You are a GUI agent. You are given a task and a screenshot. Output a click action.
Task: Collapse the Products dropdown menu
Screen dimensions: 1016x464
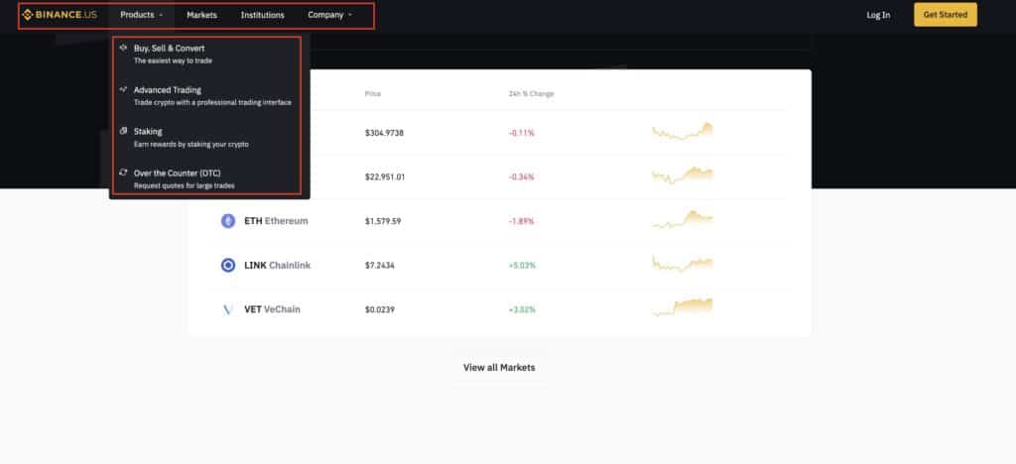click(141, 15)
